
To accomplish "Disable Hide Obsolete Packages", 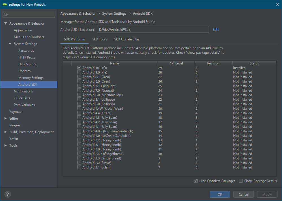I will (196, 181).
